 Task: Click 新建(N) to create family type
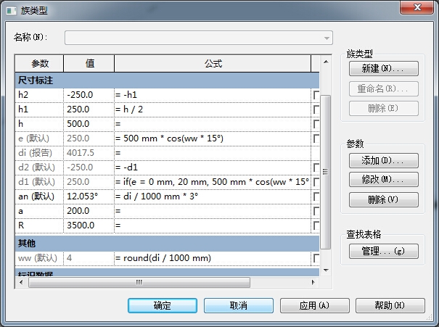383,69
